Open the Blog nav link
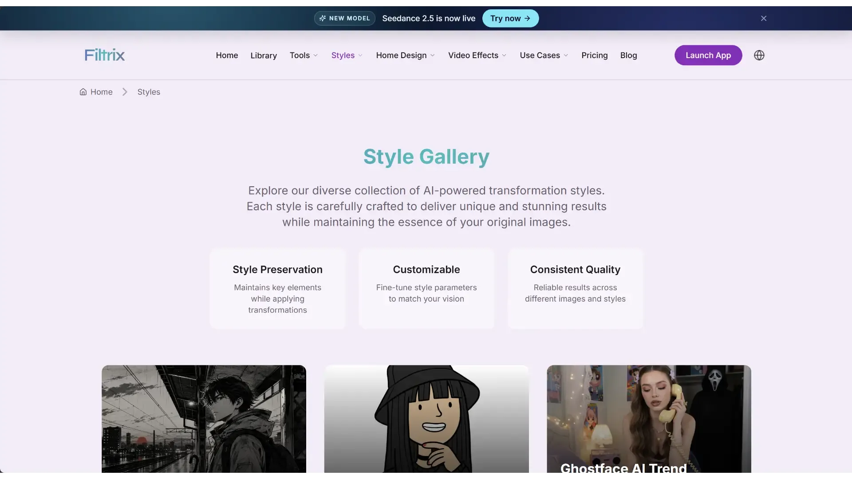Image resolution: width=852 pixels, height=479 pixels. (x=628, y=55)
